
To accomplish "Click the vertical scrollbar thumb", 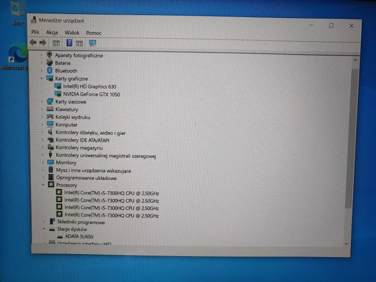I will (x=352, y=138).
